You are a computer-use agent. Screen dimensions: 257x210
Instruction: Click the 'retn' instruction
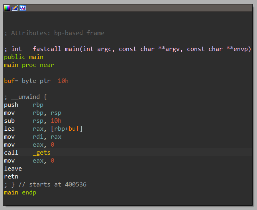(x=11, y=177)
